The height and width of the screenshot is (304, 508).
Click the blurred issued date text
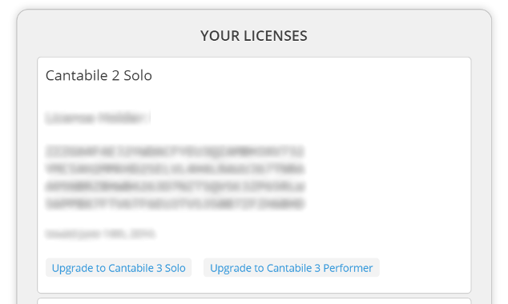coord(100,234)
